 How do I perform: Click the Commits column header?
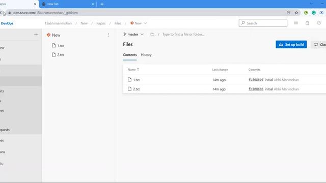[254, 70]
